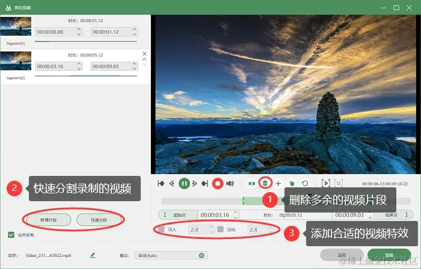Click Segment[1] range progress bar
Image resolution: width=421 pixels, height=269 pixels.
(86, 41)
